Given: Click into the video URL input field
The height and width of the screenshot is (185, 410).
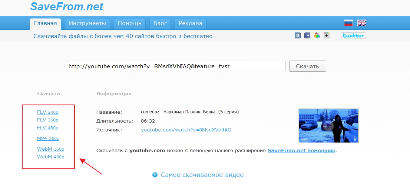Looking at the screenshot, I should (x=176, y=66).
